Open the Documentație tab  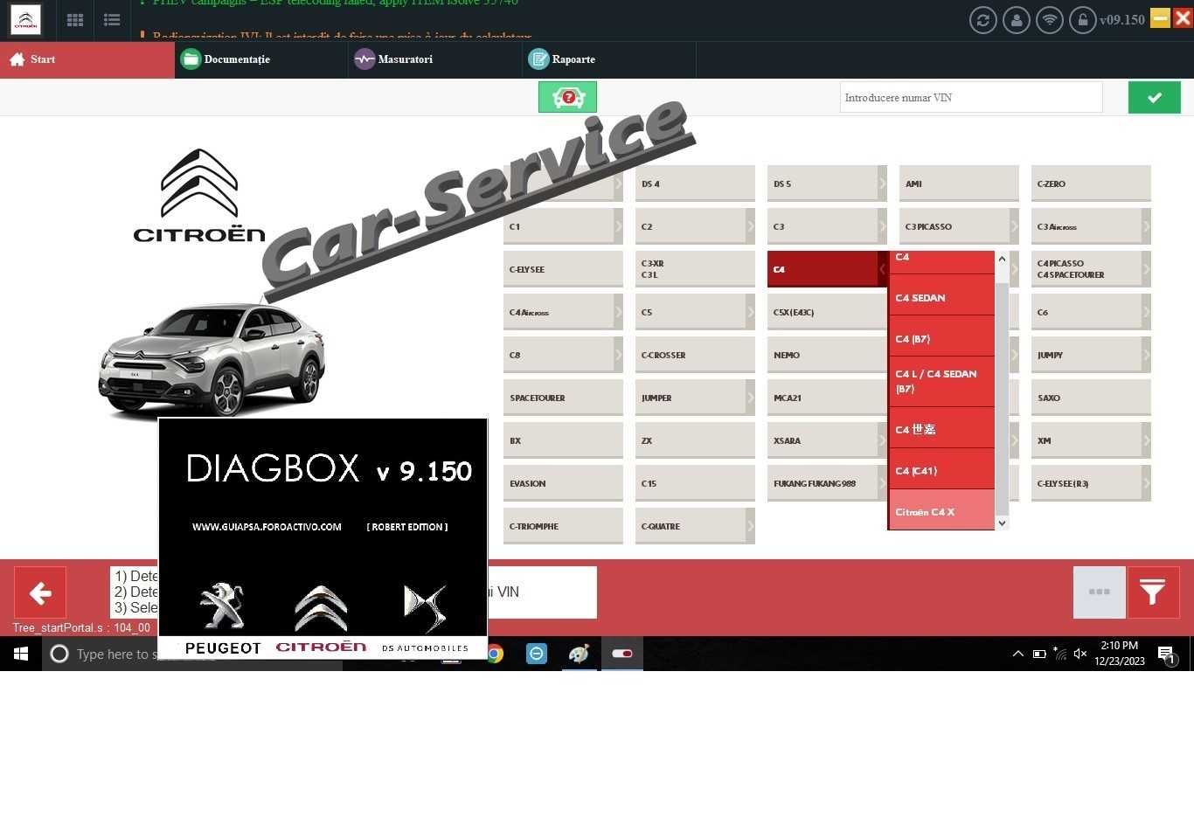point(261,59)
